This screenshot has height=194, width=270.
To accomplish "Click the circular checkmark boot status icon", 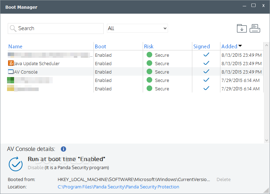I will (15, 164).
